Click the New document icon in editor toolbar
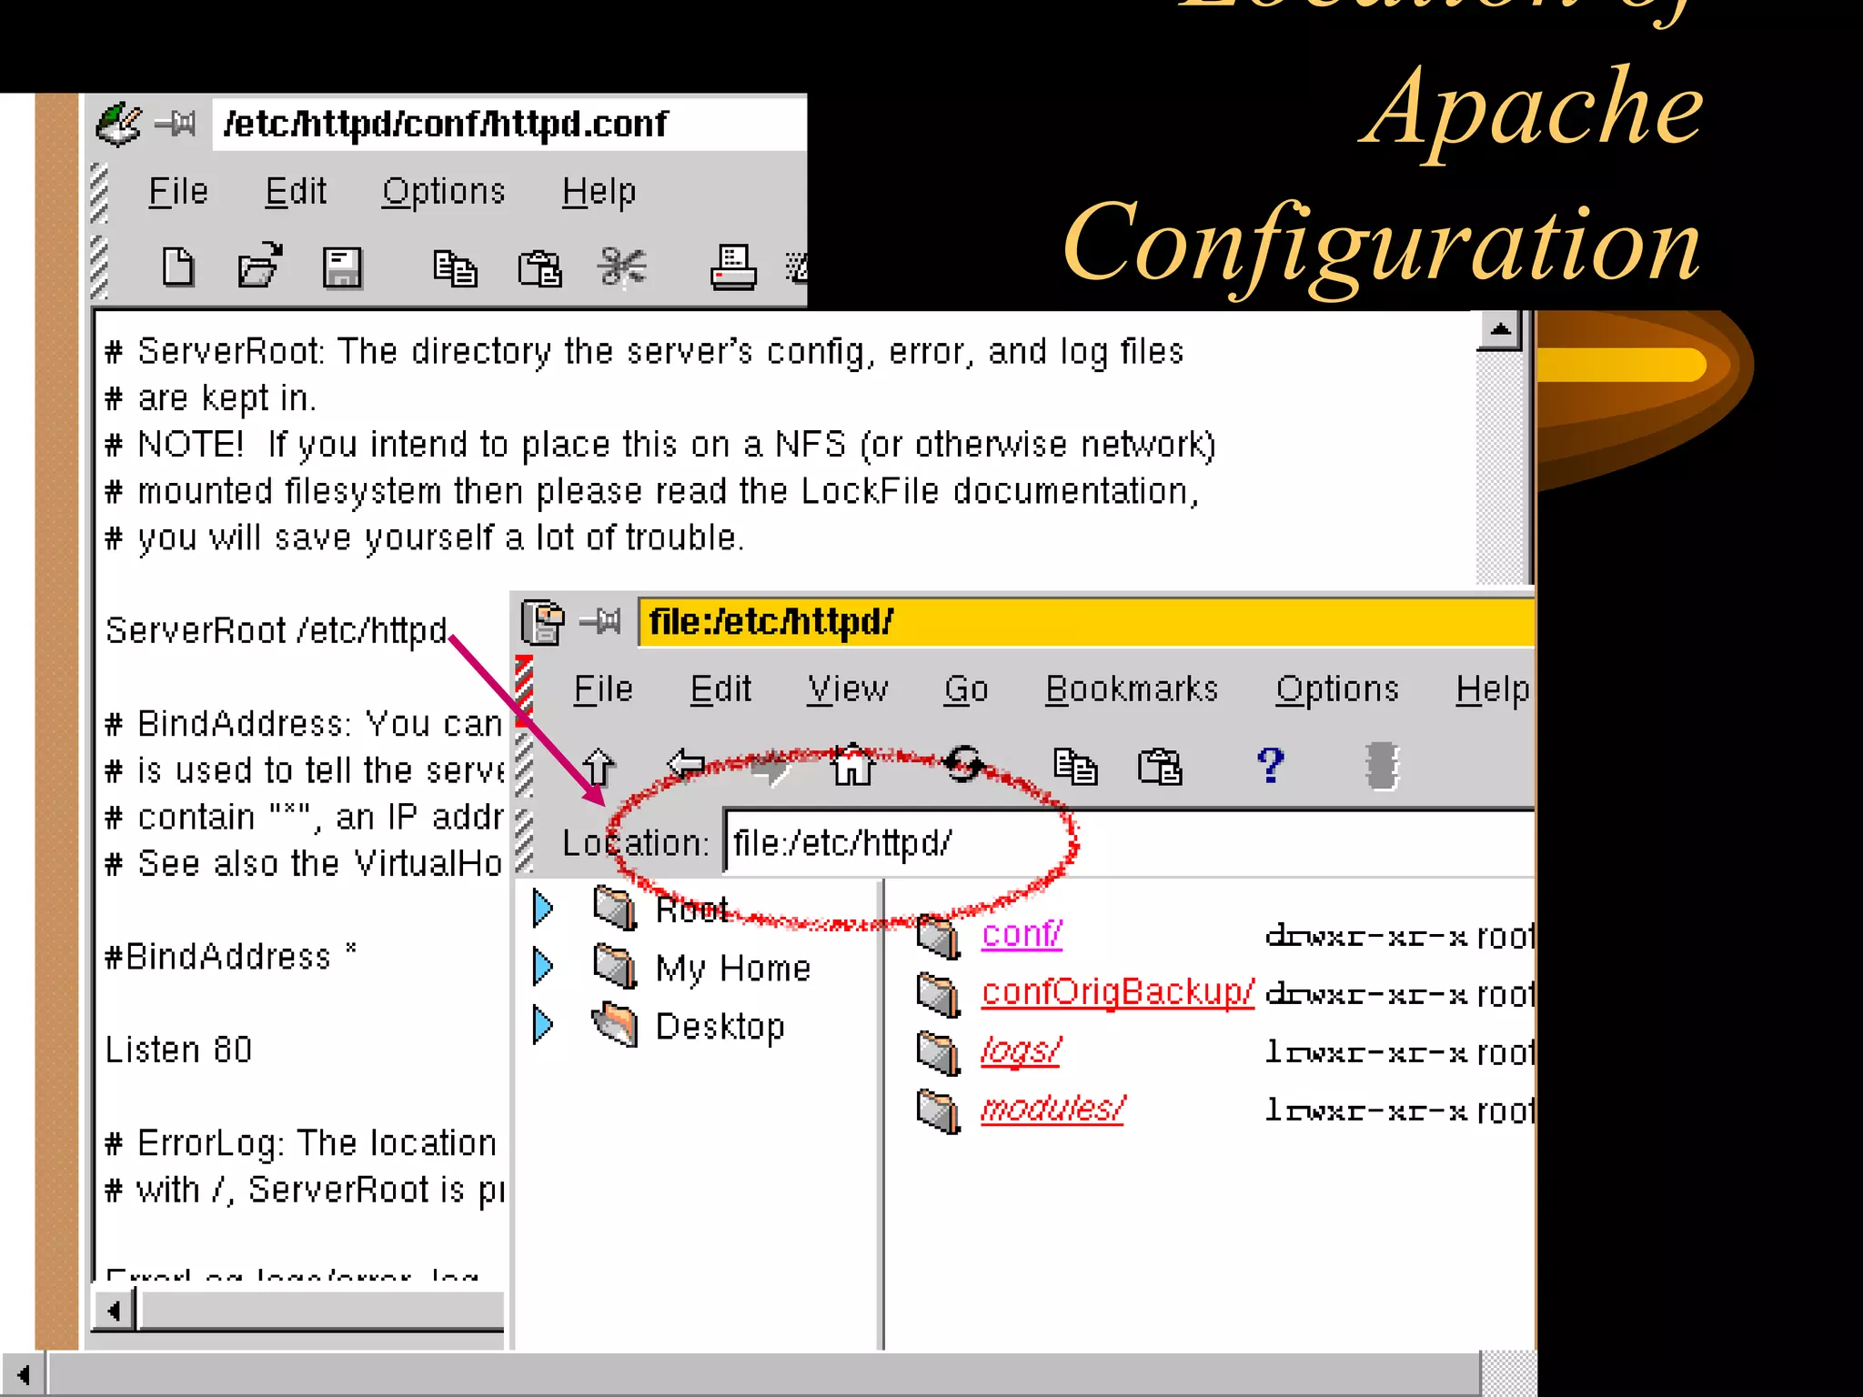This screenshot has height=1397, width=1863. coord(177,267)
